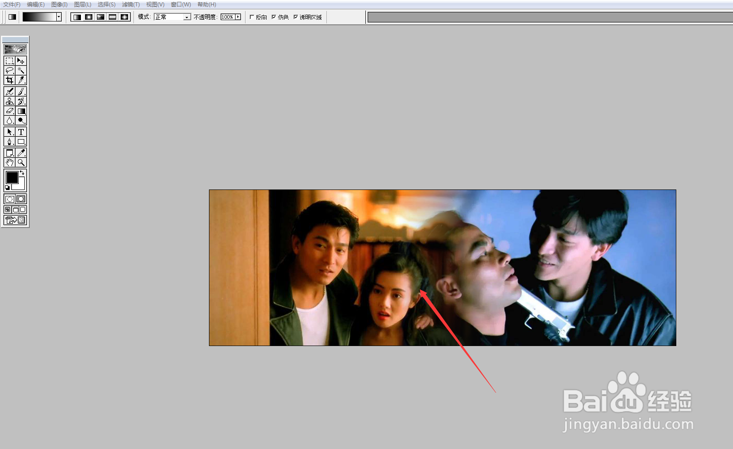Select the Zoom tool
This screenshot has width=733, height=449.
pos(21,162)
